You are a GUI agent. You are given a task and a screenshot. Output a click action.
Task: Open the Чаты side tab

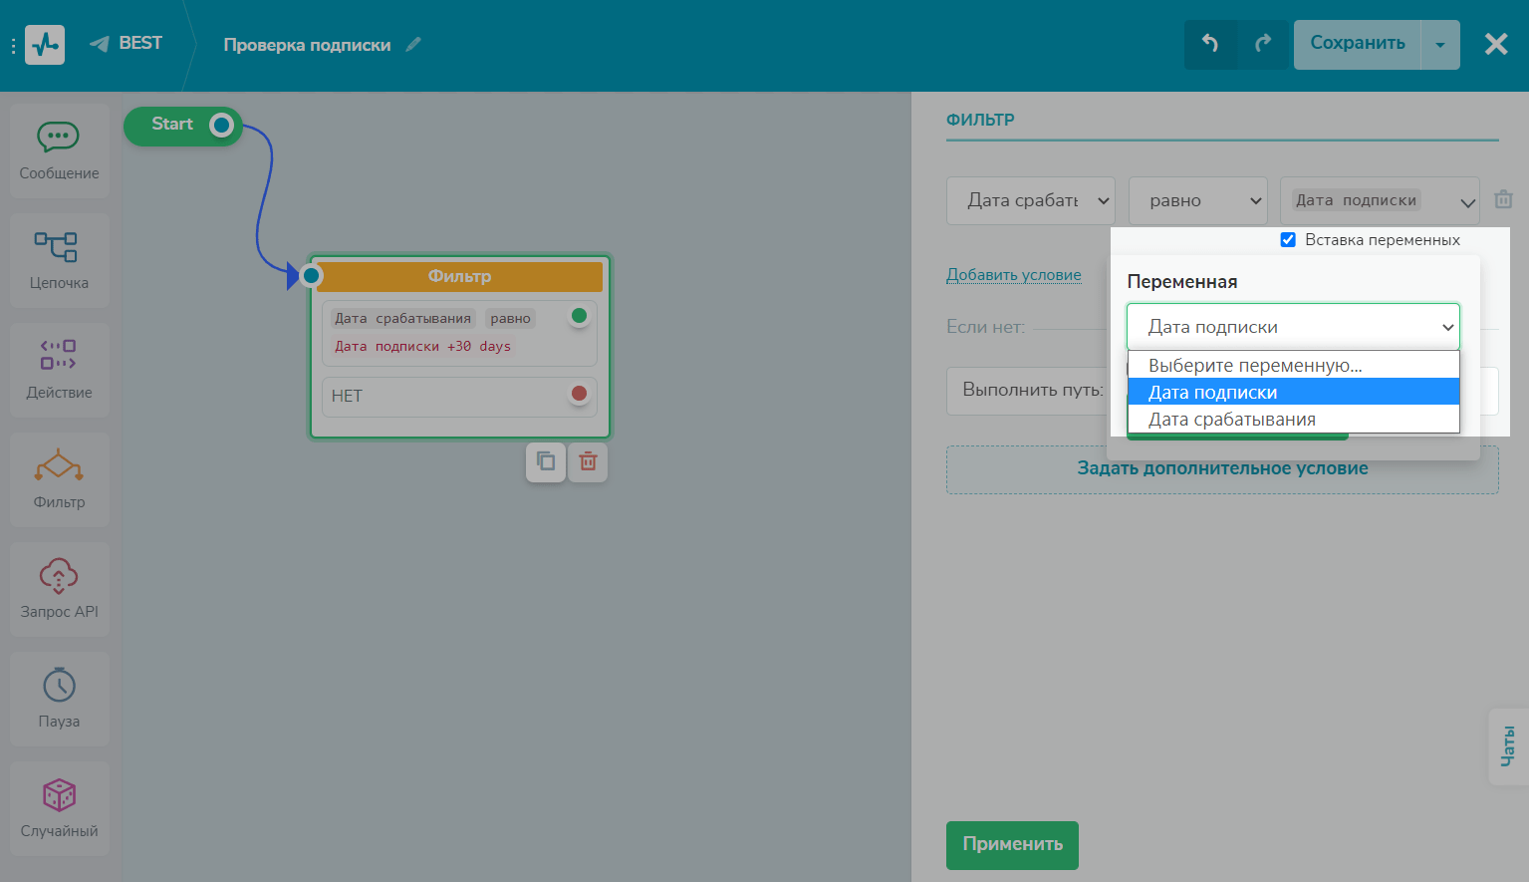1507,746
